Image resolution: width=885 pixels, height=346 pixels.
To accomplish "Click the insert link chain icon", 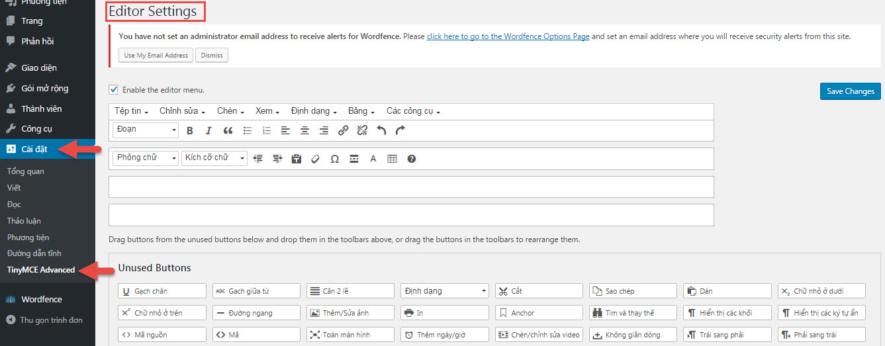I will pyautogui.click(x=343, y=131).
